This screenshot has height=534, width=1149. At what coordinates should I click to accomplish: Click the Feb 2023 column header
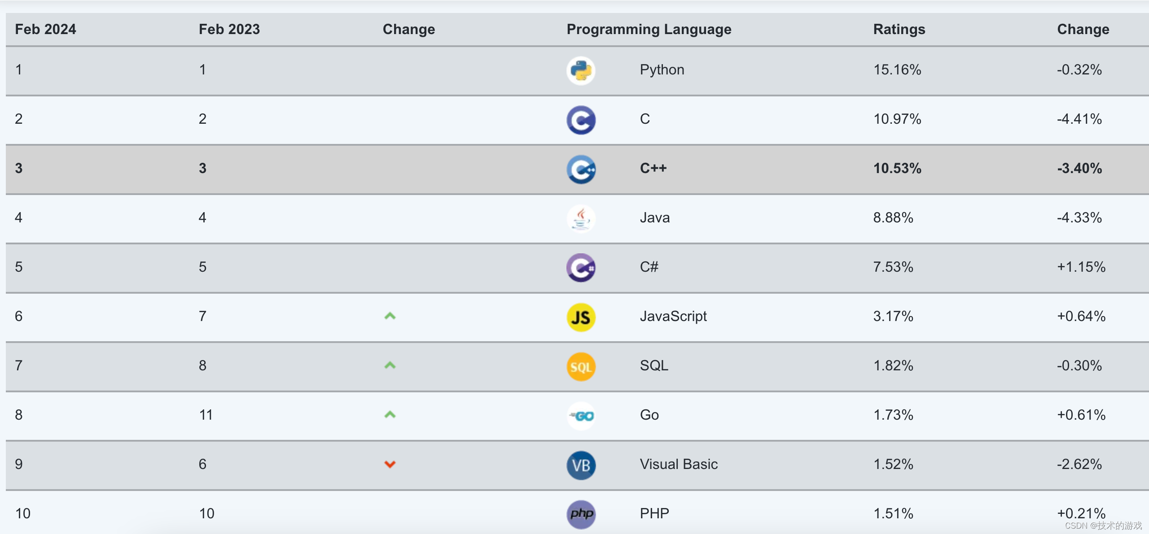(x=229, y=29)
